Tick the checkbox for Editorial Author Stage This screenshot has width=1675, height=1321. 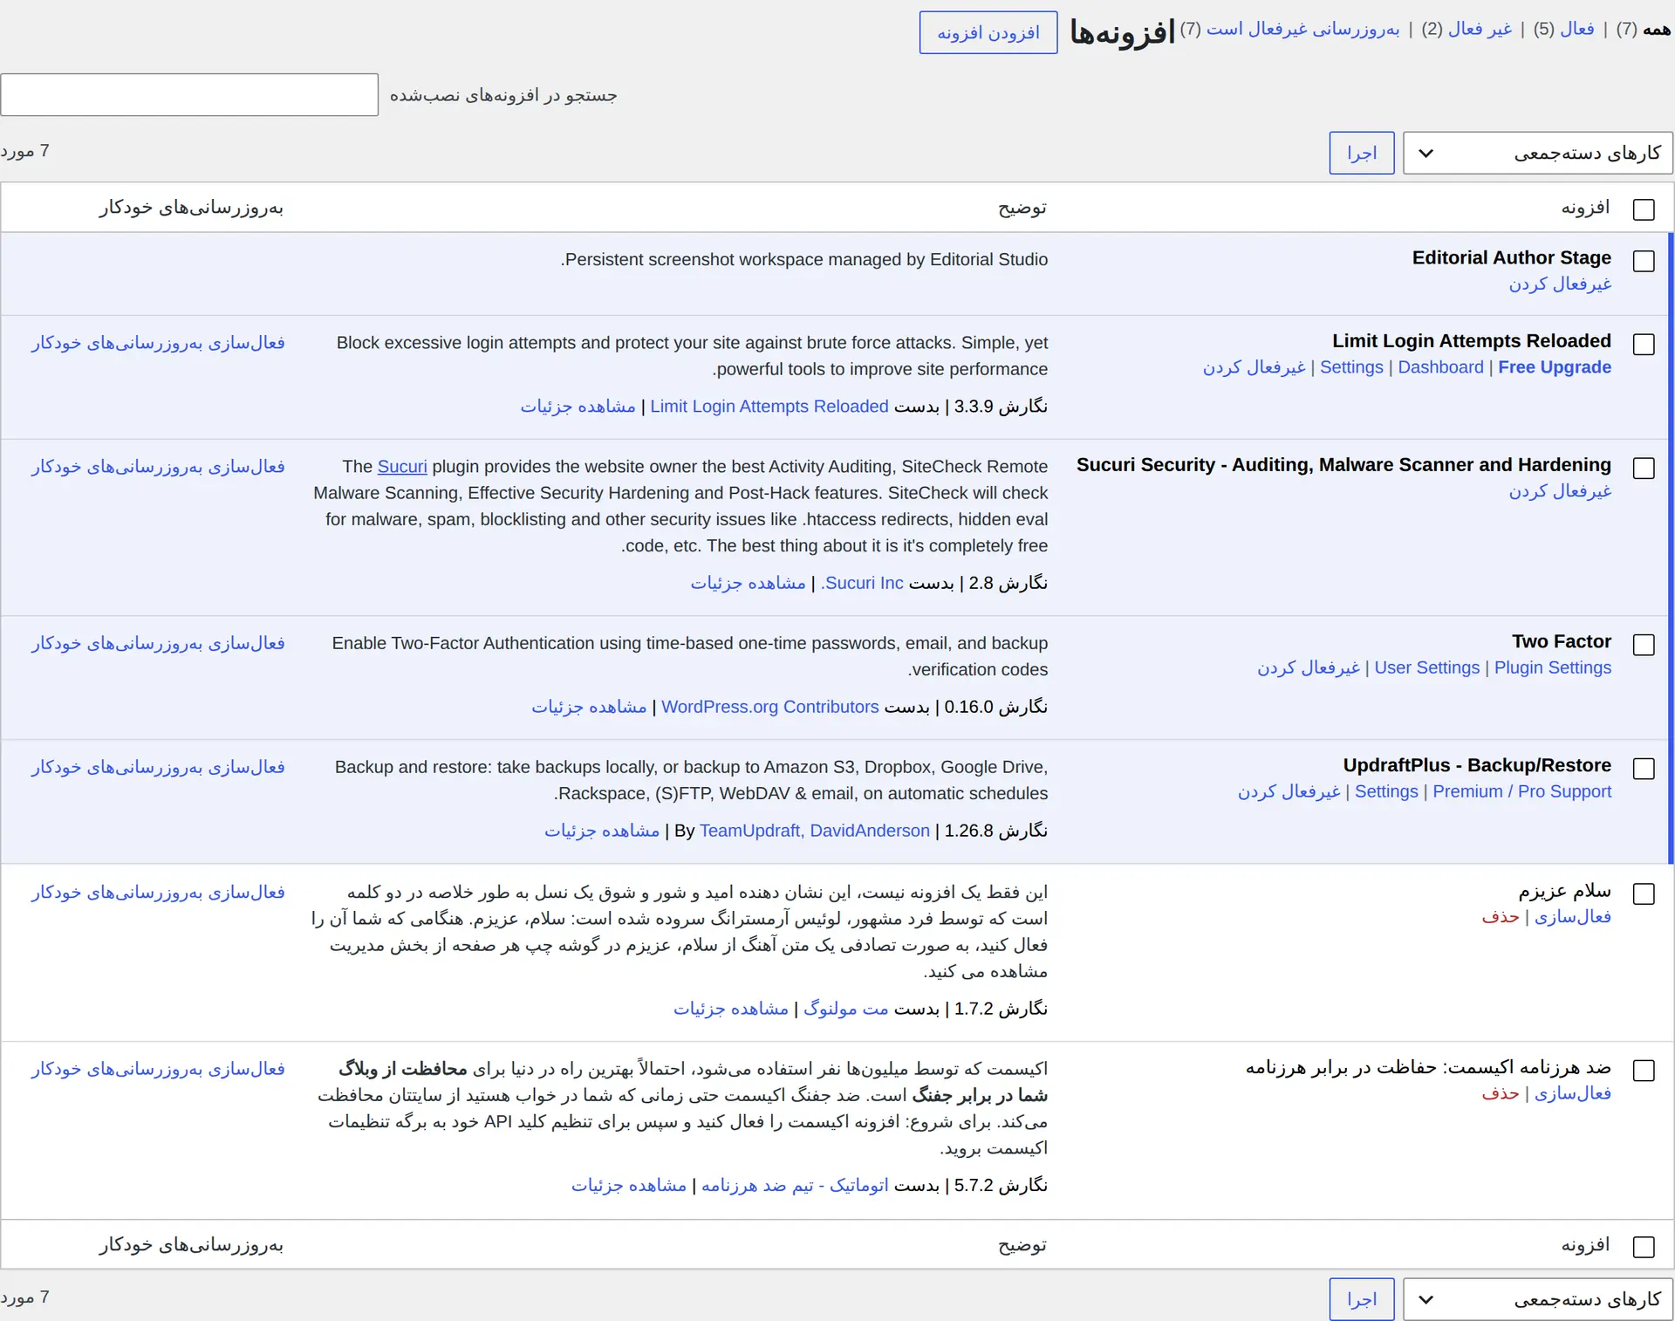[1643, 261]
